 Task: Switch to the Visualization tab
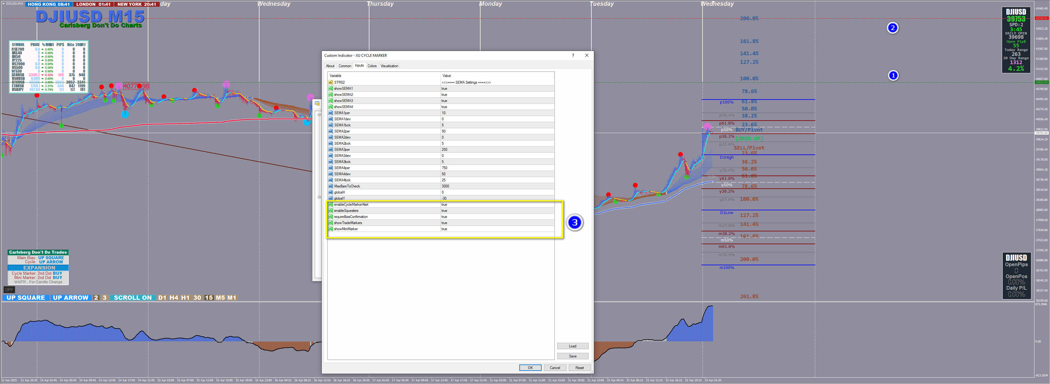(389, 66)
